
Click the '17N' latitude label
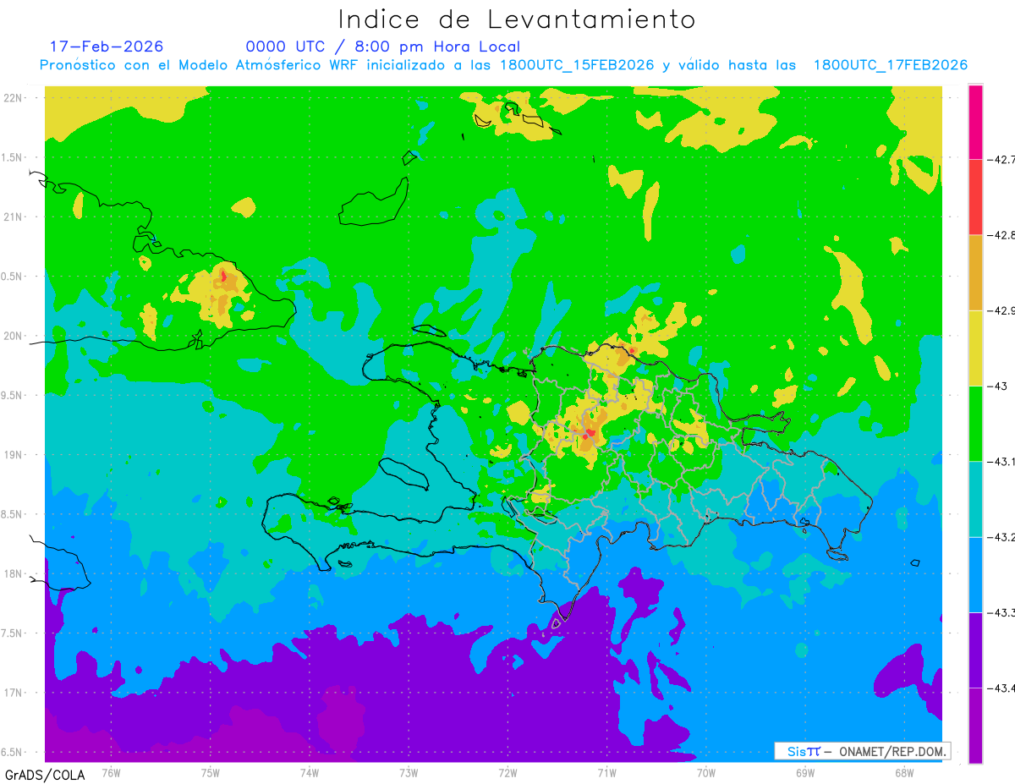[x=14, y=693]
